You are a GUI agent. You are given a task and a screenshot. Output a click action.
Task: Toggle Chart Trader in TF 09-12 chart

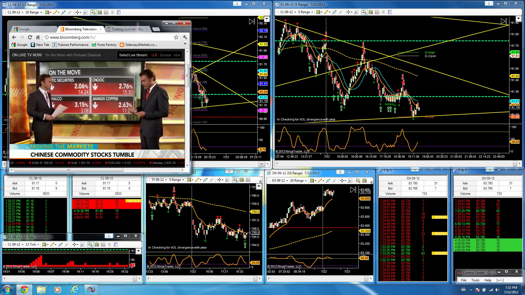[235, 180]
